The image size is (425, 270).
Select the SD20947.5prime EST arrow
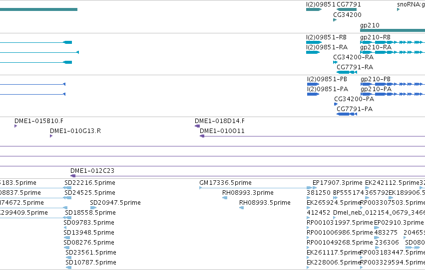pyautogui.click(x=93, y=208)
